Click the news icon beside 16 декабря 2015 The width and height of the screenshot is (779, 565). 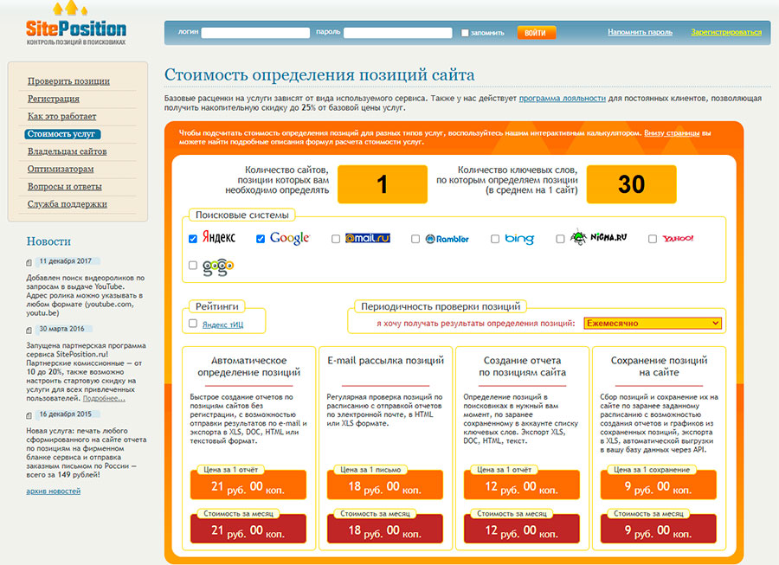click(x=29, y=415)
